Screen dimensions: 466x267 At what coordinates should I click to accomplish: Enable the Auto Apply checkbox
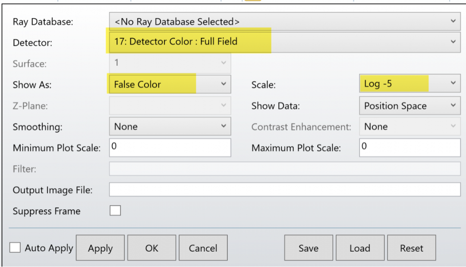(x=15, y=248)
